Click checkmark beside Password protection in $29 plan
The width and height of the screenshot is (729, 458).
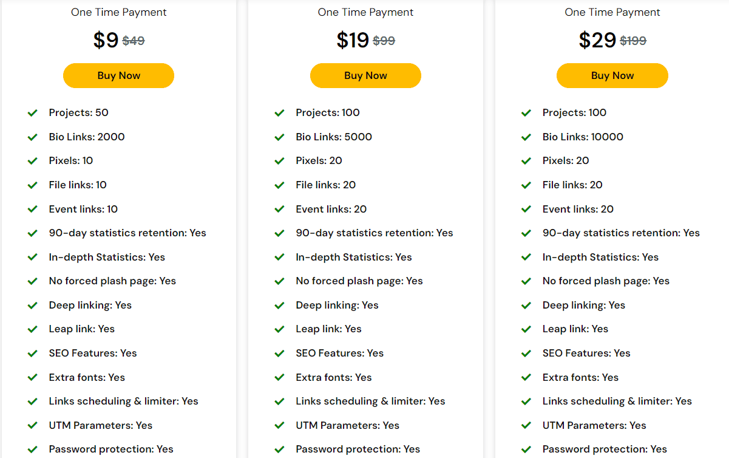pos(526,449)
